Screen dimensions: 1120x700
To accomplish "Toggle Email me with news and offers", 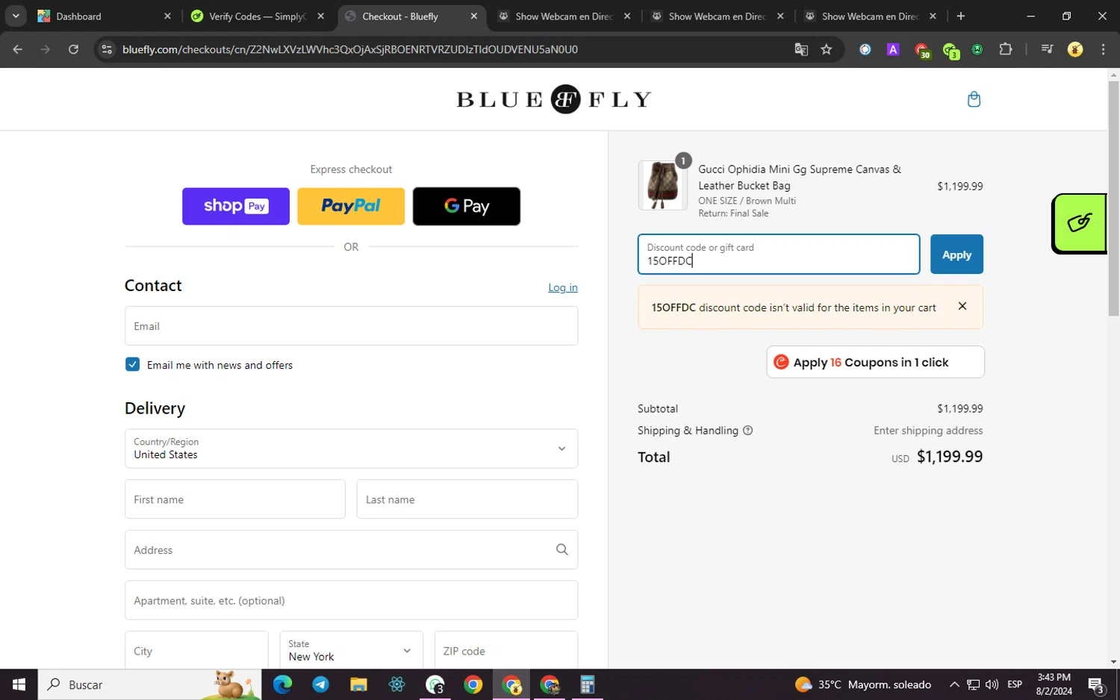I will [x=132, y=364].
